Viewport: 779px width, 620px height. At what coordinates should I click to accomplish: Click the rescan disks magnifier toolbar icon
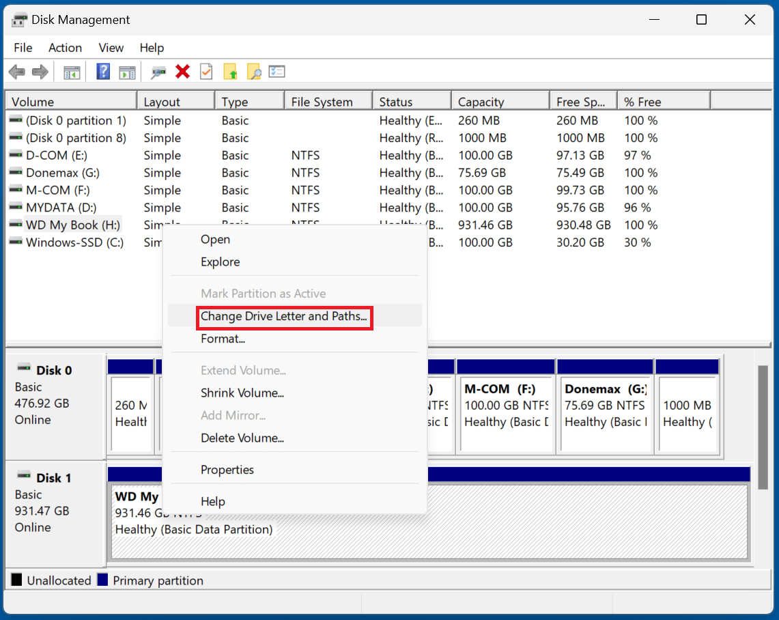click(x=159, y=71)
